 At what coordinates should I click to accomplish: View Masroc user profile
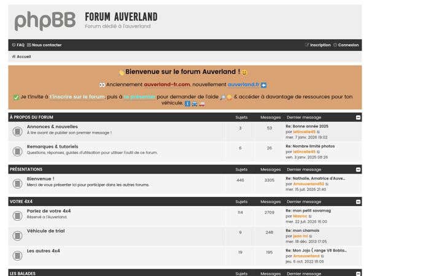(x=300, y=217)
